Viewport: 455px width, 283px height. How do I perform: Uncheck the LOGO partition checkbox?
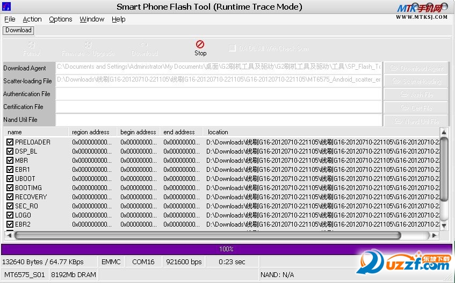(x=10, y=215)
